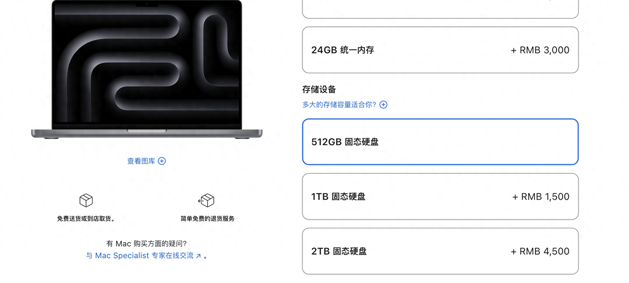Choose the 1TB 固态硬盘 storage option
The height and width of the screenshot is (283, 629).
click(440, 196)
